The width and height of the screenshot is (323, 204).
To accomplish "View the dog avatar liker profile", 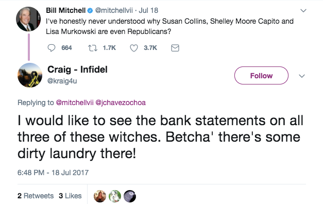I will click(115, 196).
